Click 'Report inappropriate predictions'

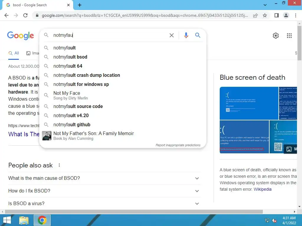(x=178, y=145)
